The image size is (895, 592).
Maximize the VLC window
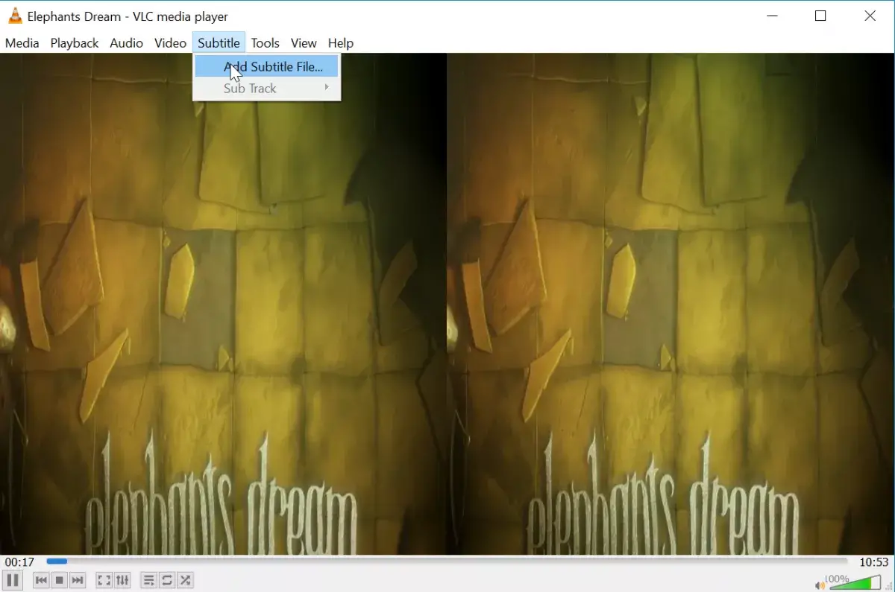(820, 16)
